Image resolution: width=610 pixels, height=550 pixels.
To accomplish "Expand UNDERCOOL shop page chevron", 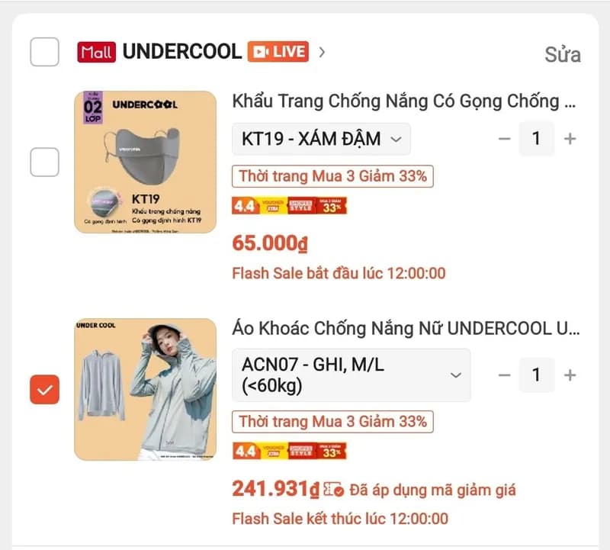I will point(322,52).
